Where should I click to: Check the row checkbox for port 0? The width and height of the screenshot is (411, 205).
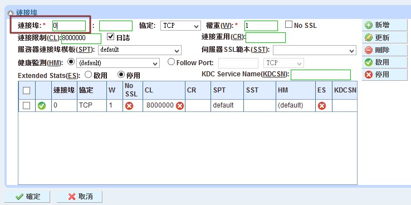click(x=27, y=106)
